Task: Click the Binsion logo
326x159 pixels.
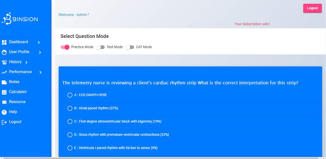Action: [20, 19]
